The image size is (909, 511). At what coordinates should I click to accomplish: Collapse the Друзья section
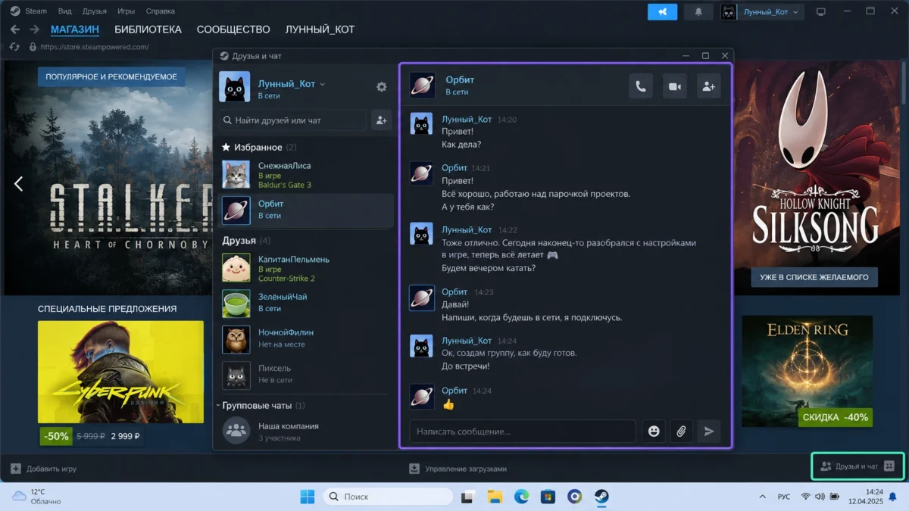246,241
